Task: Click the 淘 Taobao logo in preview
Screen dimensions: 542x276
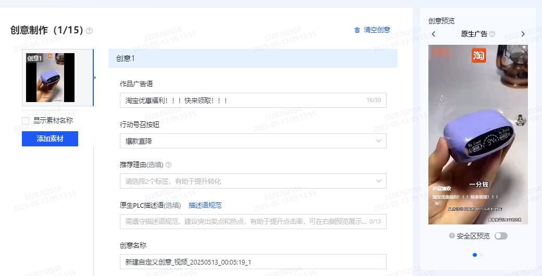Action: 479,55
